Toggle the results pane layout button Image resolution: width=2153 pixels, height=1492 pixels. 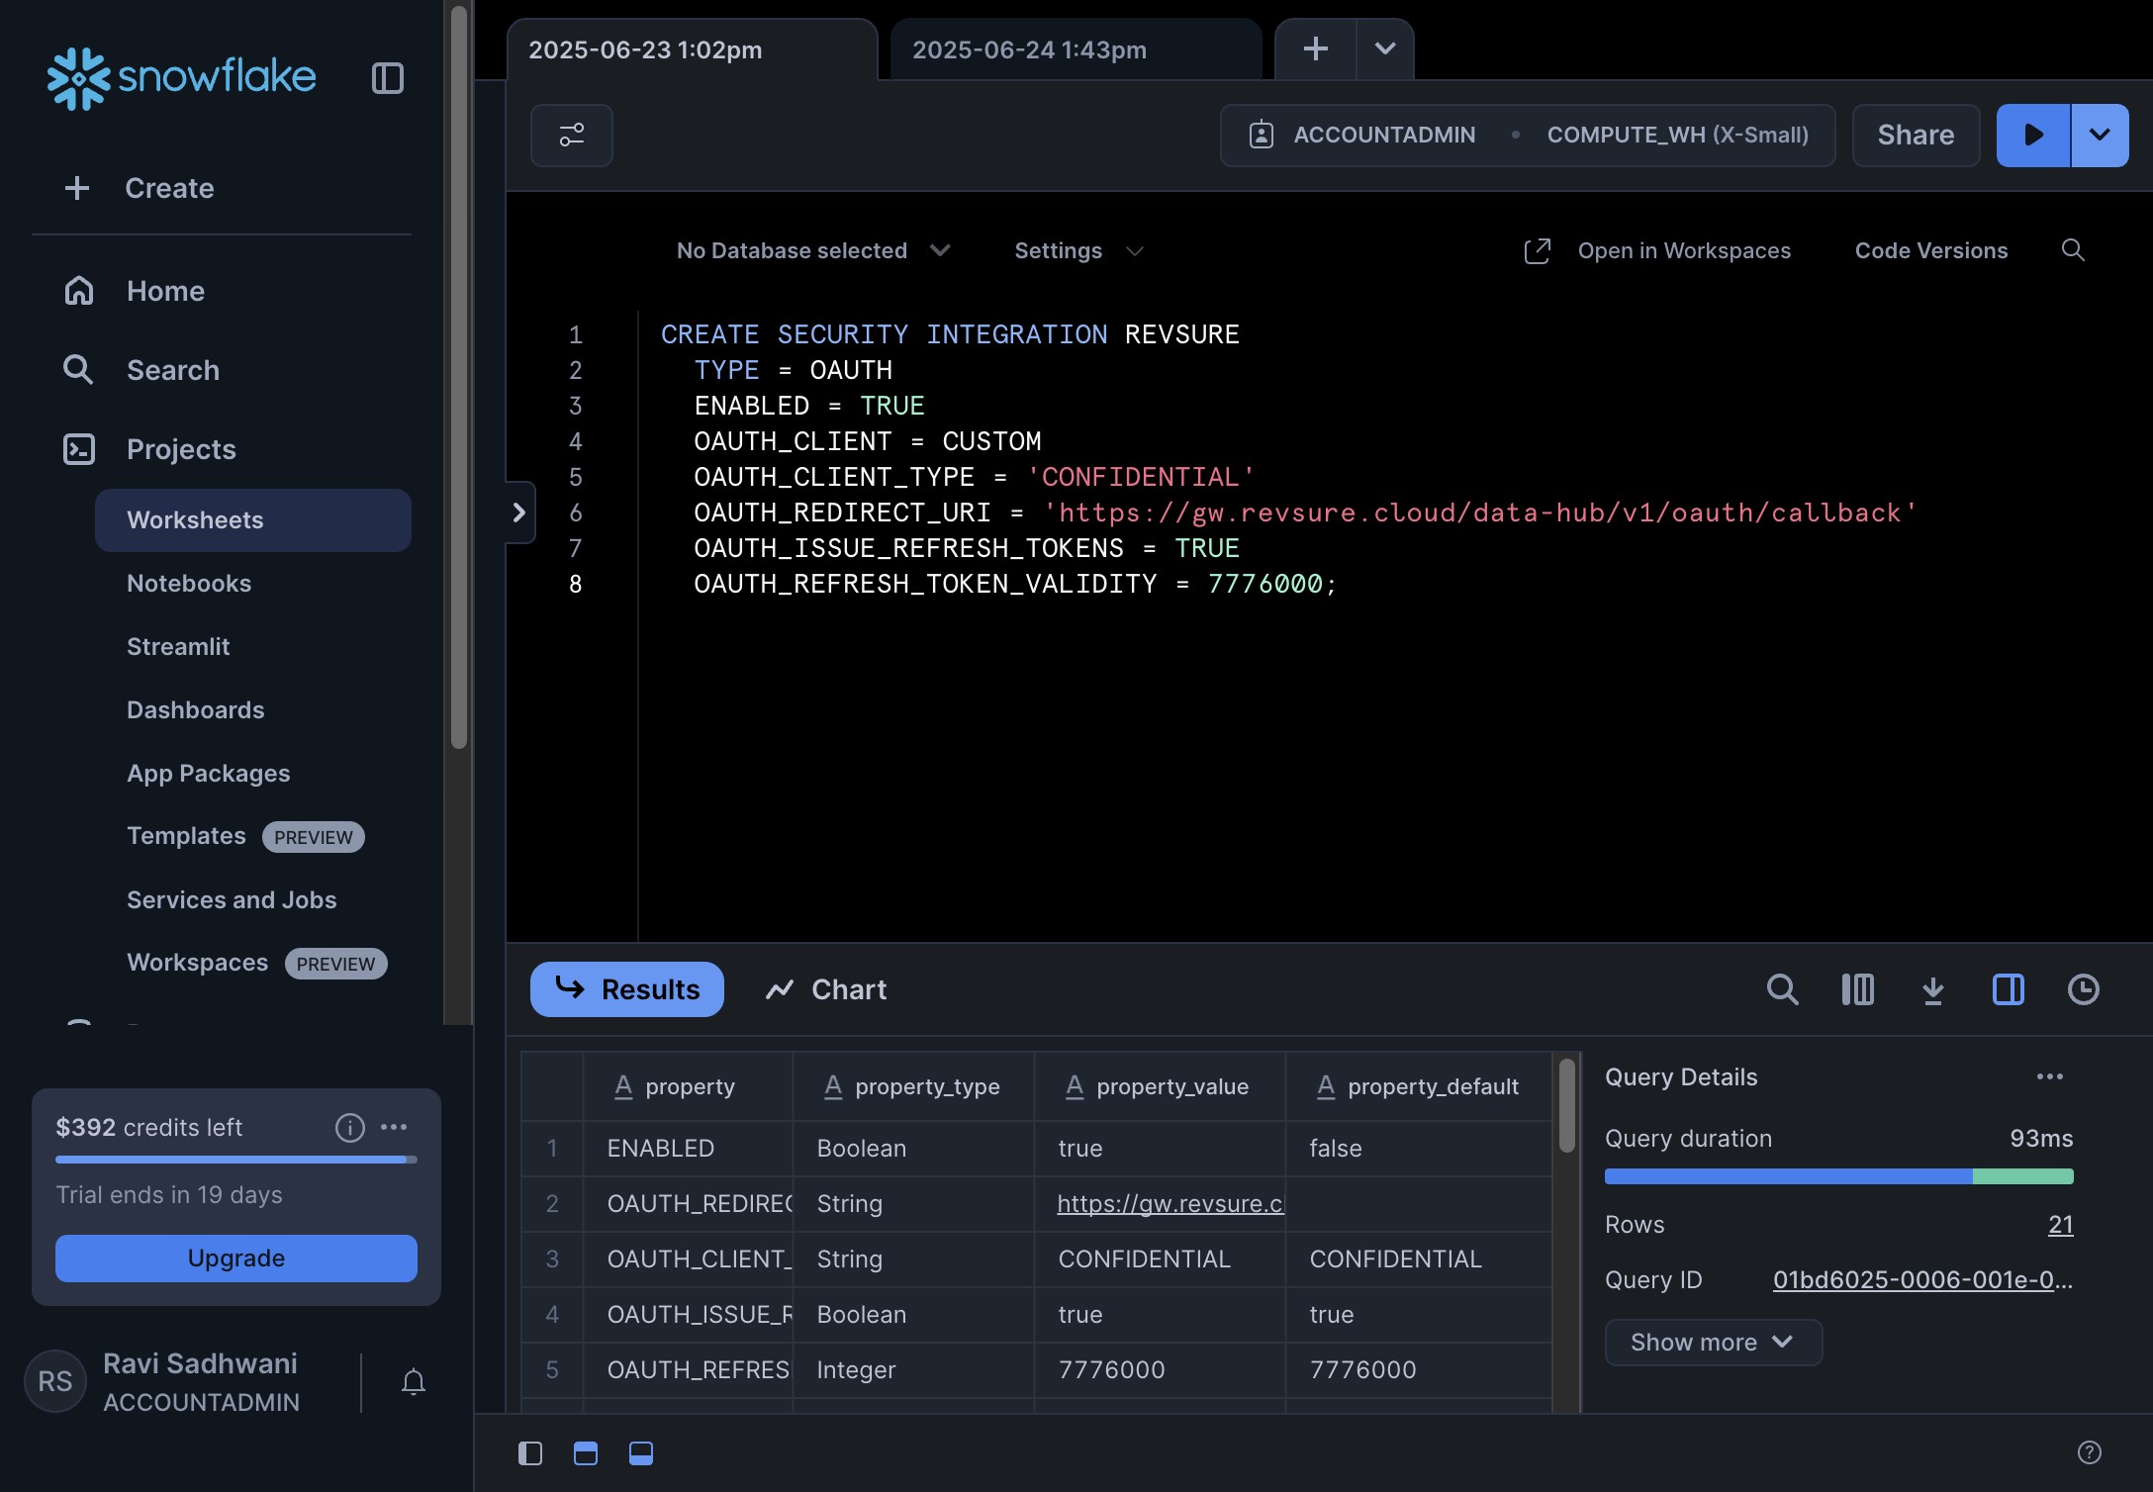click(641, 1452)
